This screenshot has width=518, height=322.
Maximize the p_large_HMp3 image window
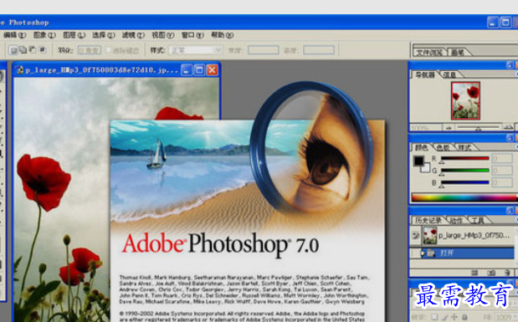coord(199,70)
